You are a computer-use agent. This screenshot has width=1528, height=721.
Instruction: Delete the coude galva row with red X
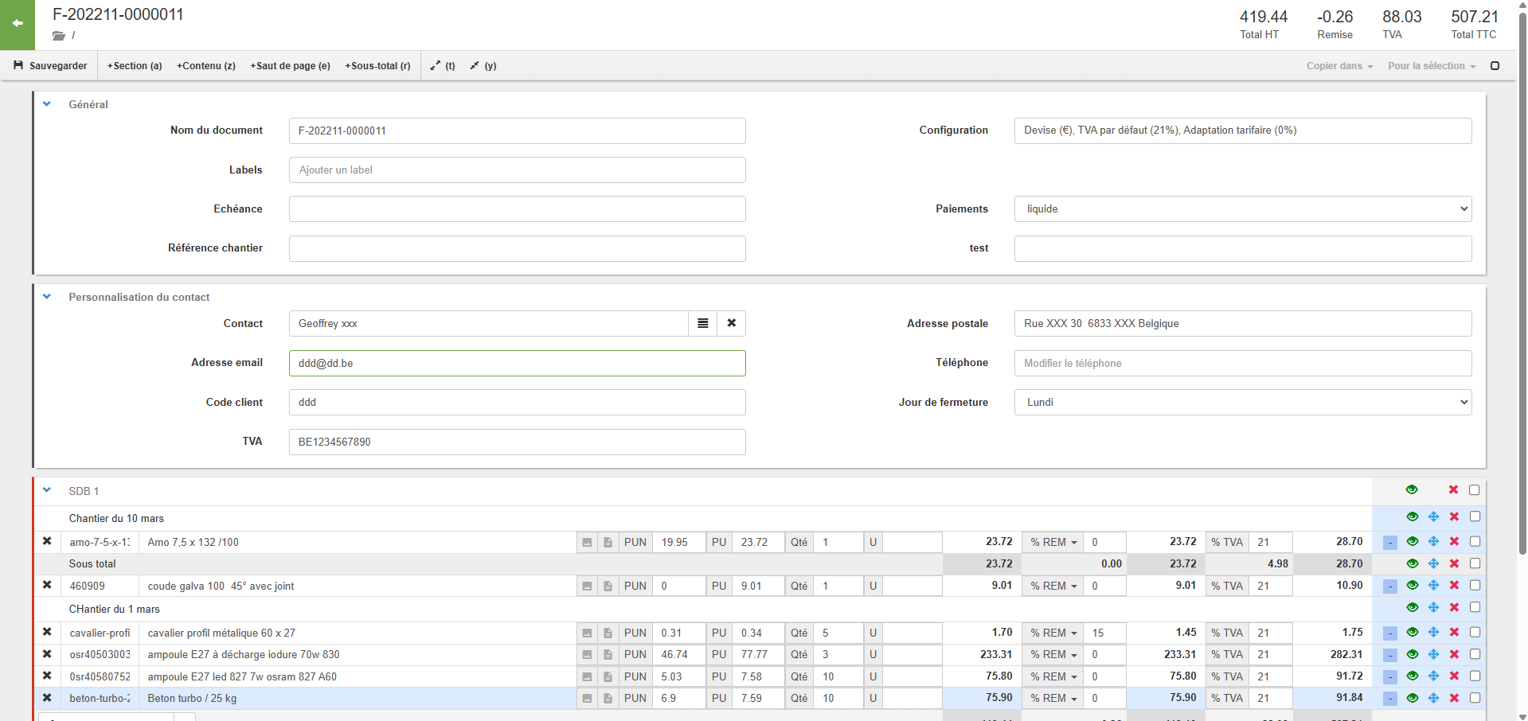coord(1454,586)
